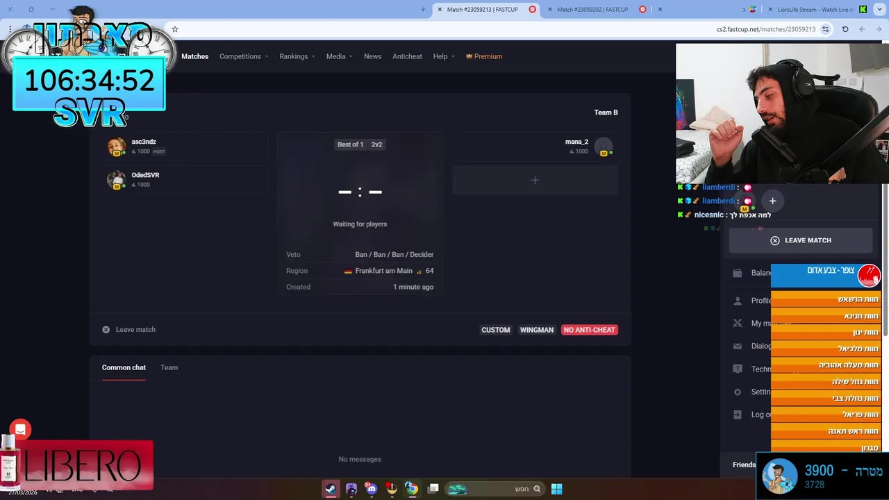Click the OdedSVR player name
889x500 pixels.
point(145,175)
